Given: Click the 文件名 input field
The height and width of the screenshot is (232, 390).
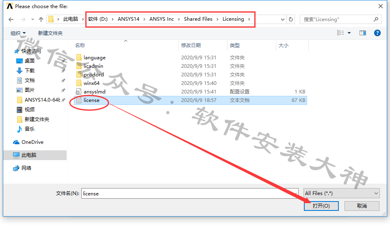Looking at the screenshot, I should click(x=190, y=193).
